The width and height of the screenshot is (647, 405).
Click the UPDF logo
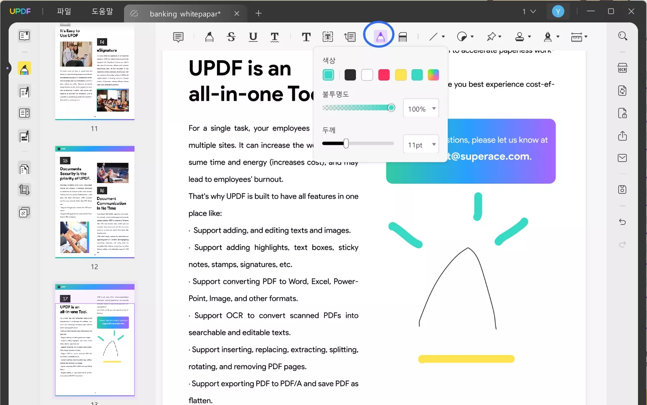coord(20,11)
